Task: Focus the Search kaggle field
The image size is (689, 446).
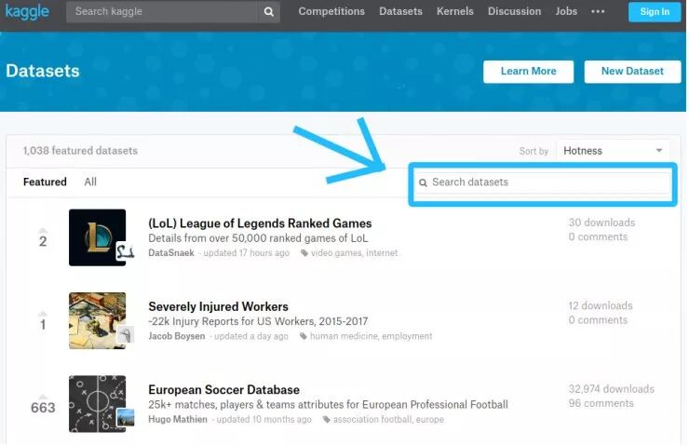Action: click(162, 12)
